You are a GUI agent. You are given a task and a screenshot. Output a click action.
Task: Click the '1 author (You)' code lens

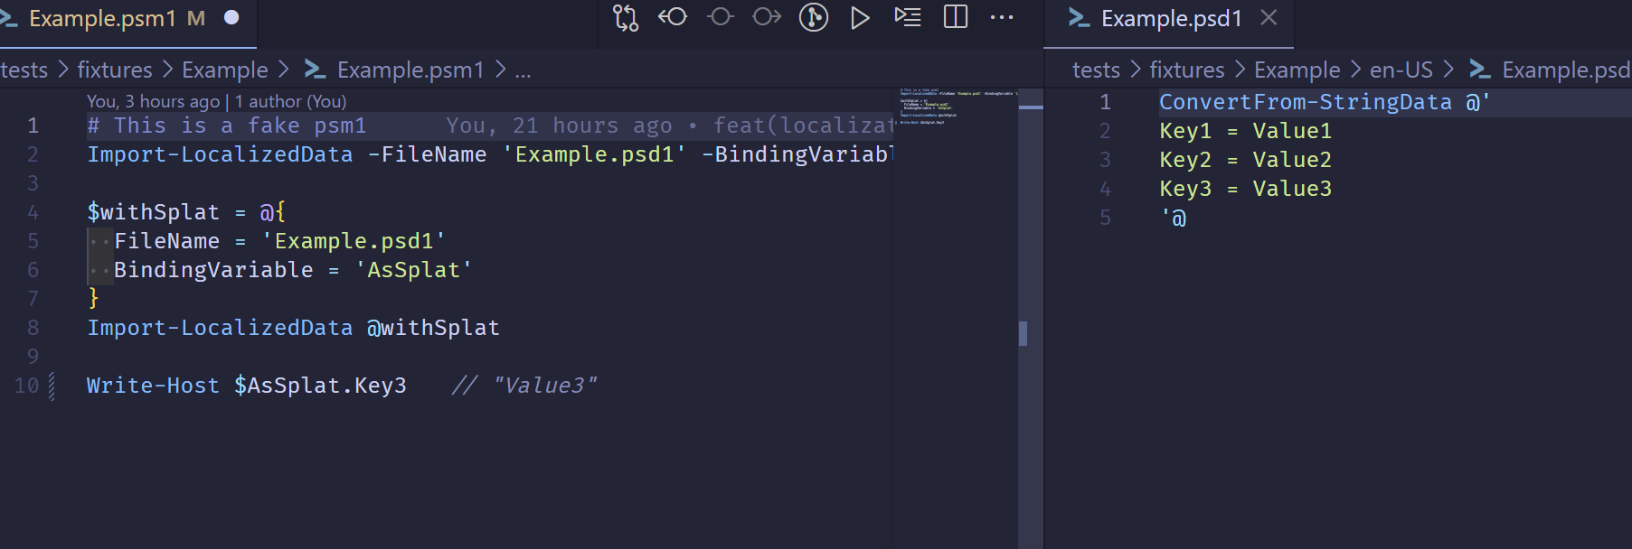(290, 101)
